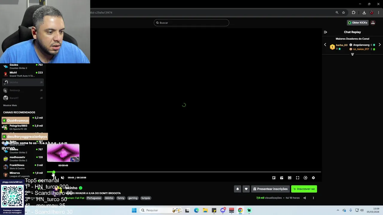This screenshot has height=215, width=383.
Task: Open the clip creation icon
Action: pos(282,178)
